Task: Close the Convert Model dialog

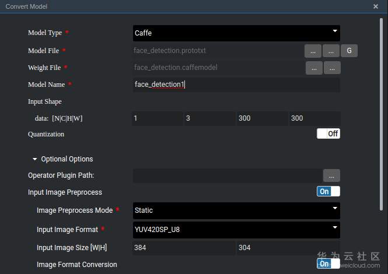Action: 376,6
